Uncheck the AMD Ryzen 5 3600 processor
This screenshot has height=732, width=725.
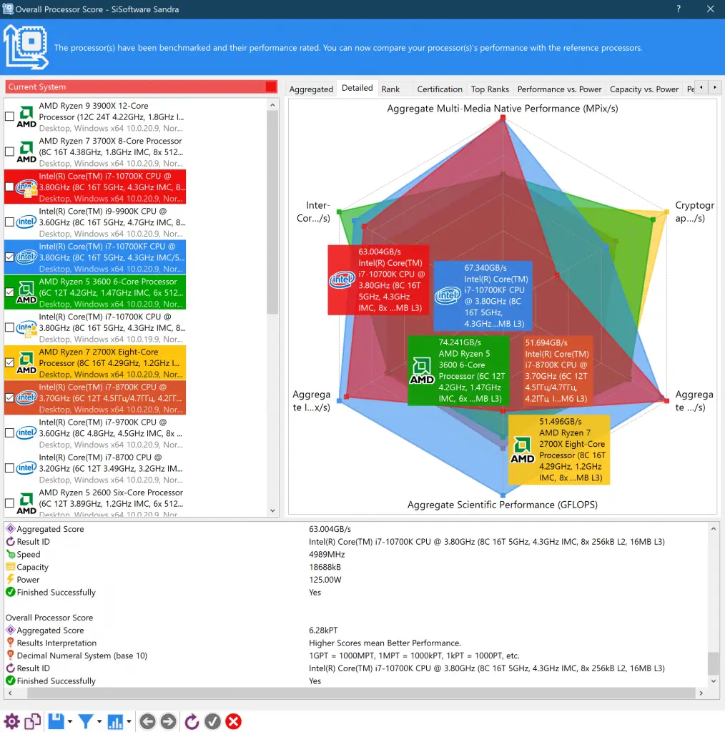pyautogui.click(x=9, y=292)
